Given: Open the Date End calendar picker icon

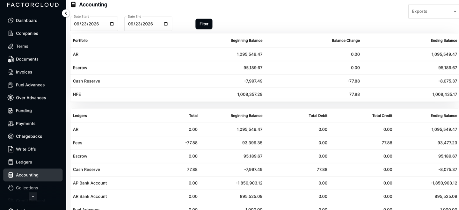Looking at the screenshot, I should coord(166,24).
